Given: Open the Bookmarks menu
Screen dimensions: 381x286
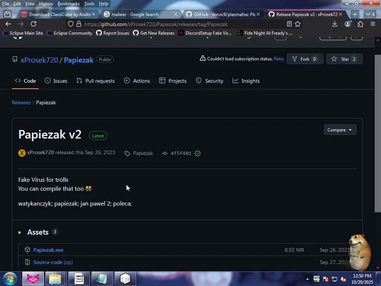Looking at the screenshot, I should (x=68, y=4).
